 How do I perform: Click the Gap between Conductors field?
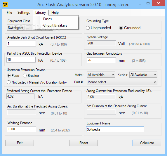click(x=101, y=60)
